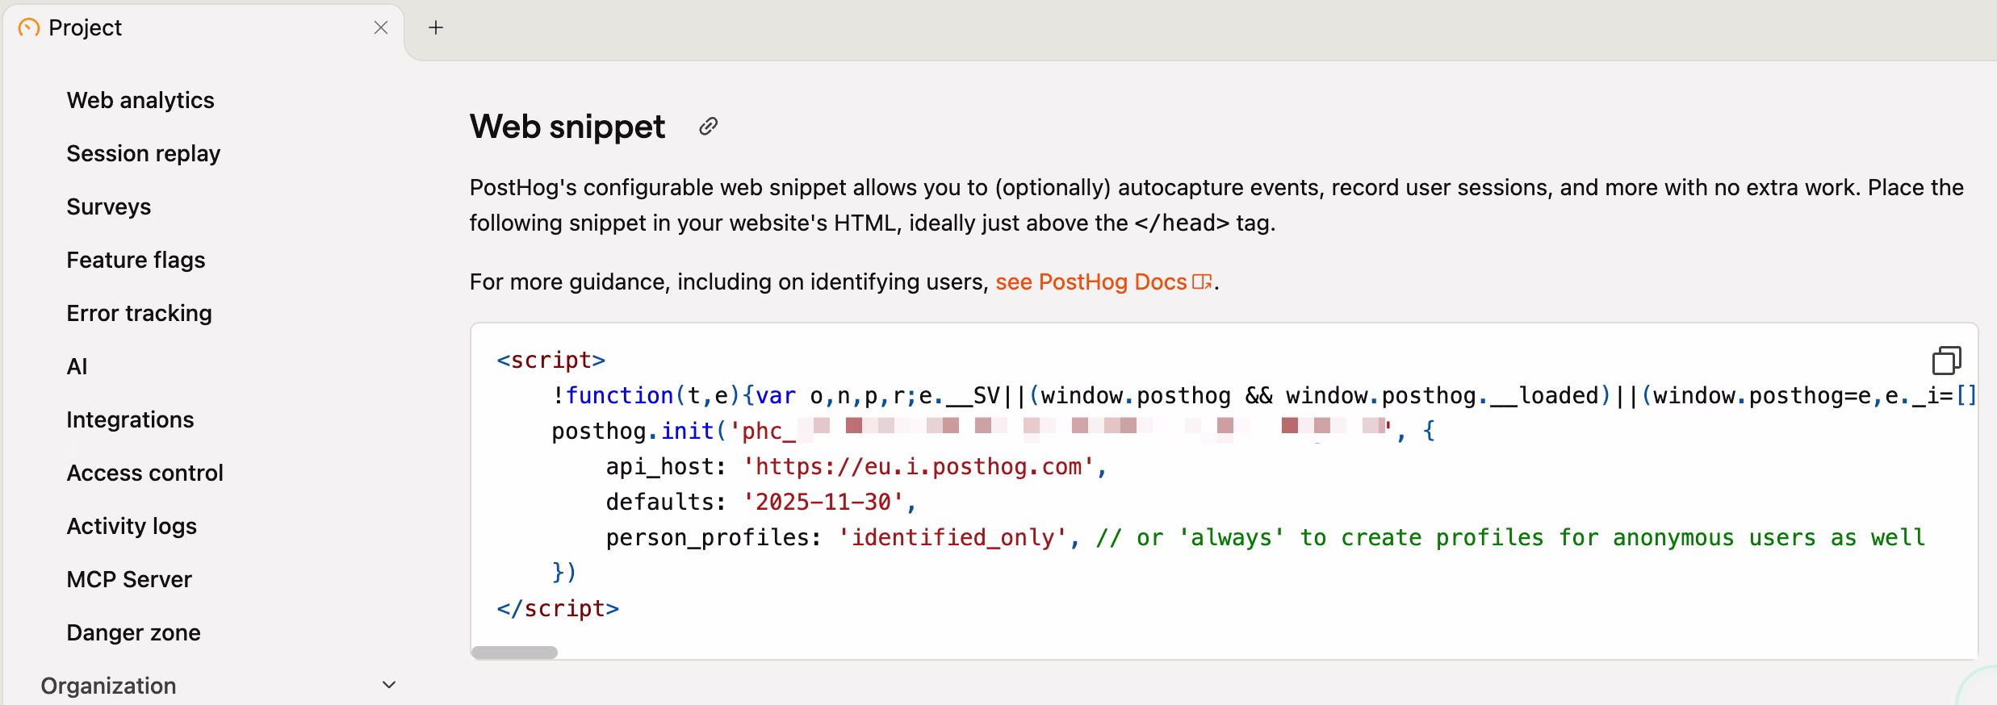Click the closing </script> tag
The height and width of the screenshot is (705, 1997).
(559, 609)
